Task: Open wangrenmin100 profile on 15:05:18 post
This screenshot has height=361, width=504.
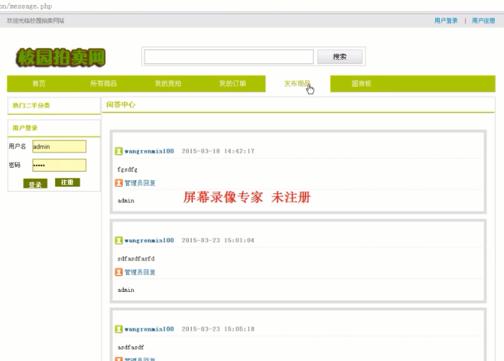Action: tap(149, 329)
